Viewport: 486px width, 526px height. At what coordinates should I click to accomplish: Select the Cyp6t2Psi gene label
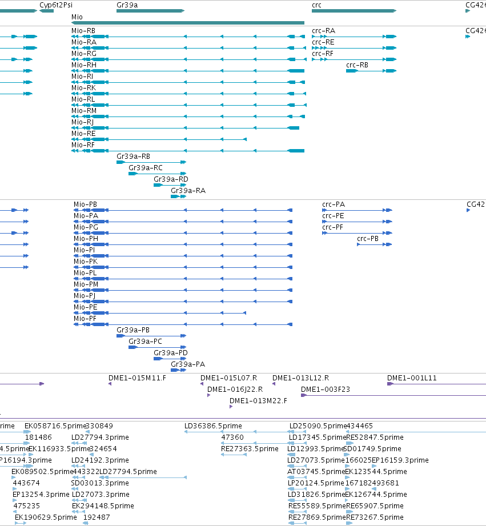click(x=56, y=5)
